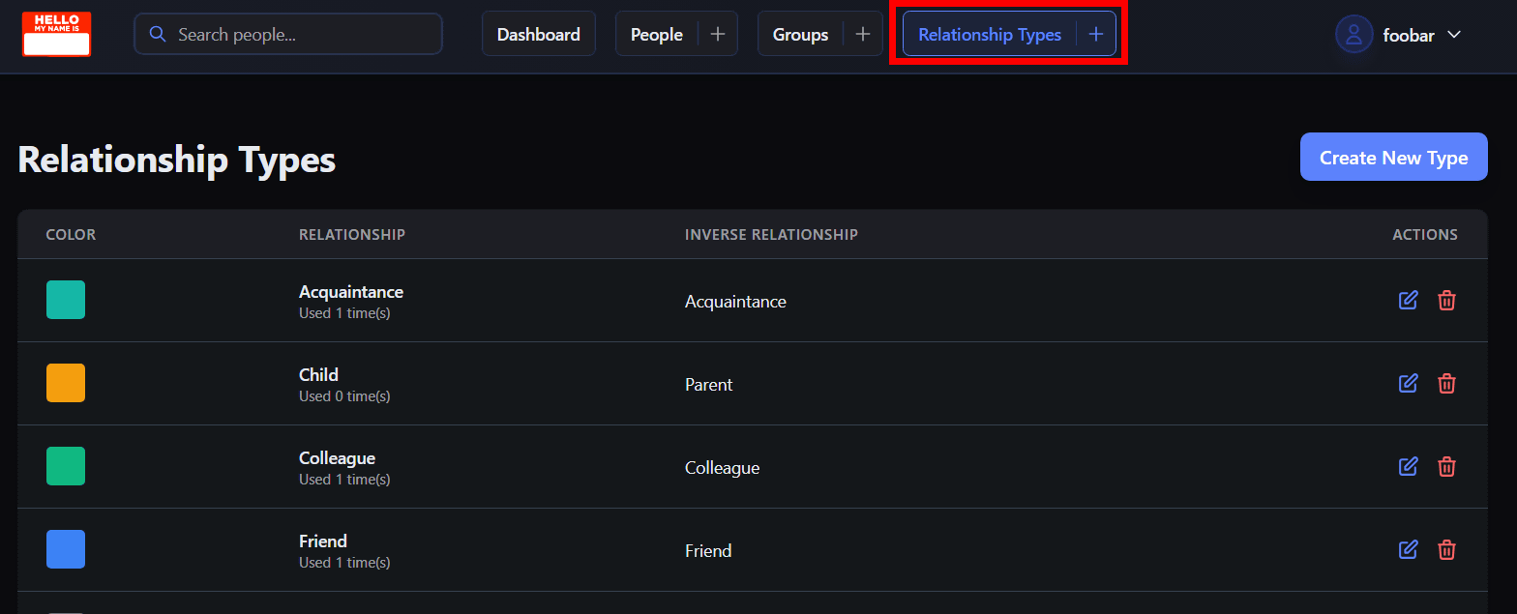Click the Create New Type button
This screenshot has width=1517, height=614.
(x=1393, y=158)
